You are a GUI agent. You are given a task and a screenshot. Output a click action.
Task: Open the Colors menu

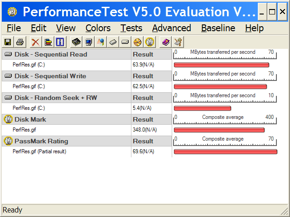pyautogui.click(x=98, y=28)
